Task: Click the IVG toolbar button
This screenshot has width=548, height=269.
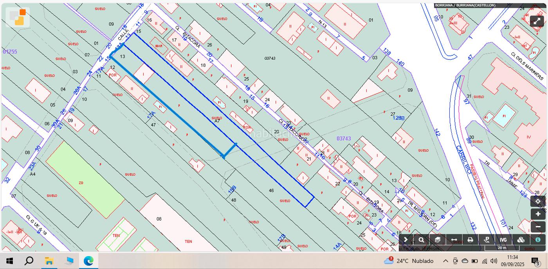Action: (503, 240)
